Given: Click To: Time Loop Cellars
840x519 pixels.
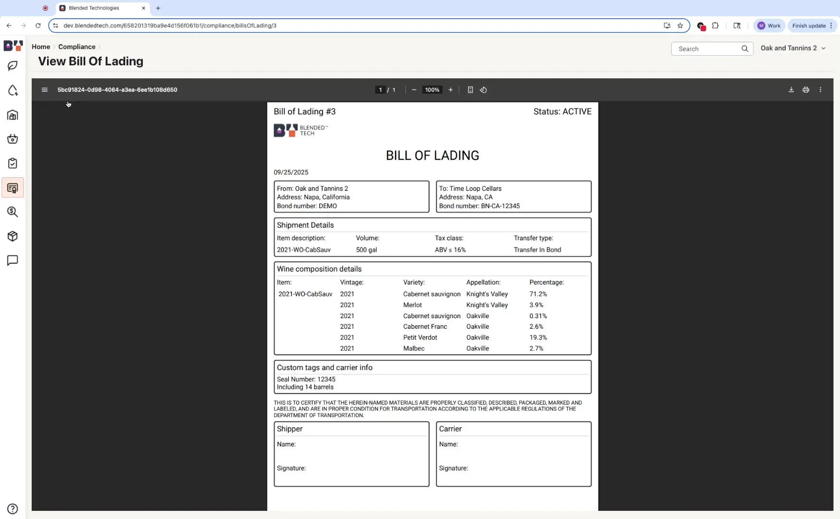Looking at the screenshot, I should 470,188.
